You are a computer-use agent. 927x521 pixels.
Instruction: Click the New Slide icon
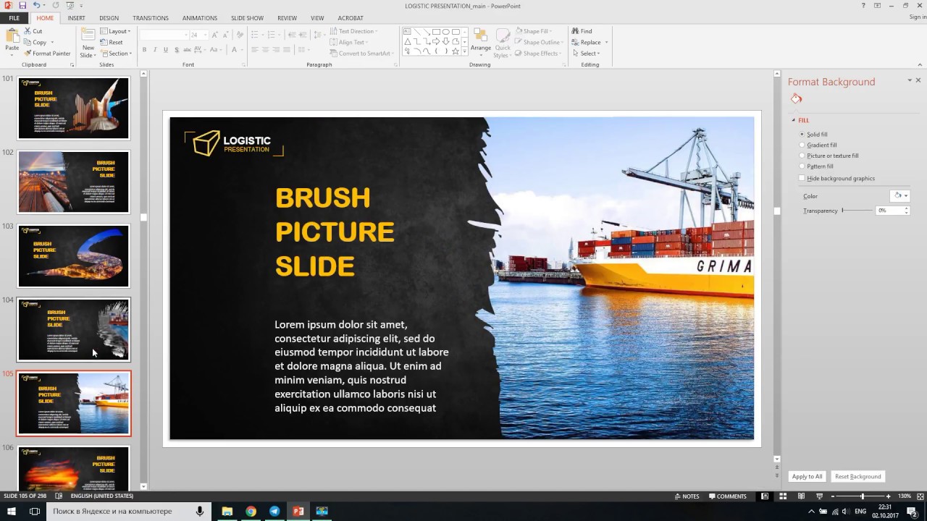[x=88, y=35]
